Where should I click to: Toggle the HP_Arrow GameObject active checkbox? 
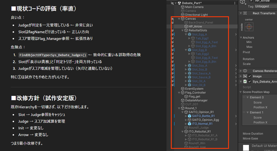pyautogui.click(x=251, y=1)
